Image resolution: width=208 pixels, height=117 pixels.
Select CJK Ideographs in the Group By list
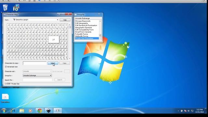tap(82, 23)
